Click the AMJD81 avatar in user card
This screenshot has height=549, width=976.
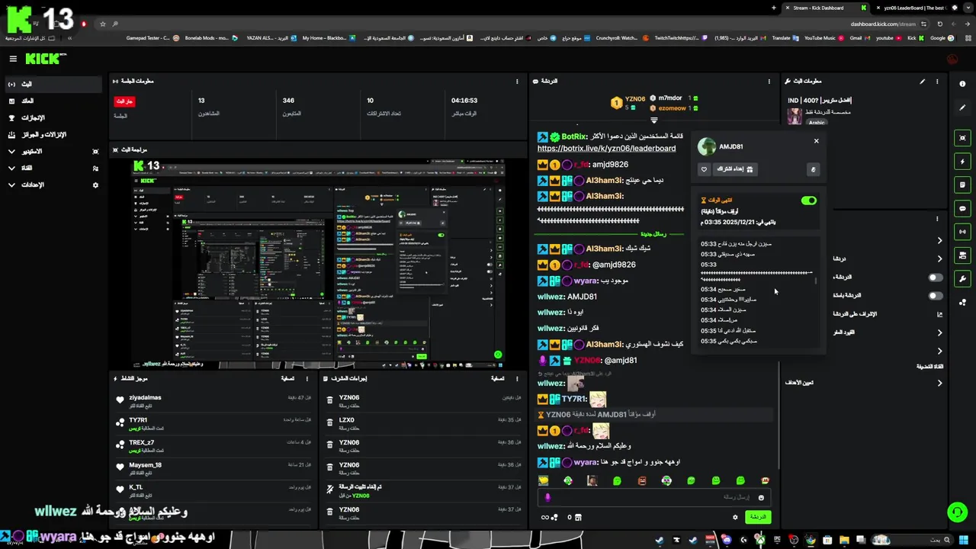tap(707, 146)
